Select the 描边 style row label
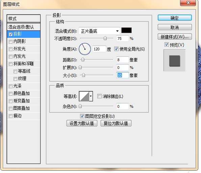This screenshot has height=173, width=201. point(18,116)
